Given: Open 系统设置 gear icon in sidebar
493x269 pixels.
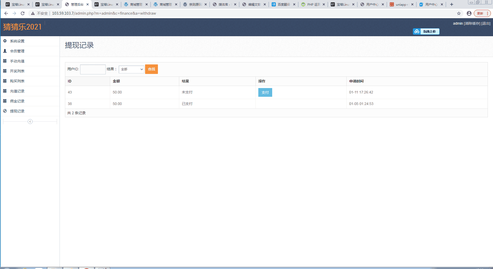Looking at the screenshot, I should click(x=5, y=41).
